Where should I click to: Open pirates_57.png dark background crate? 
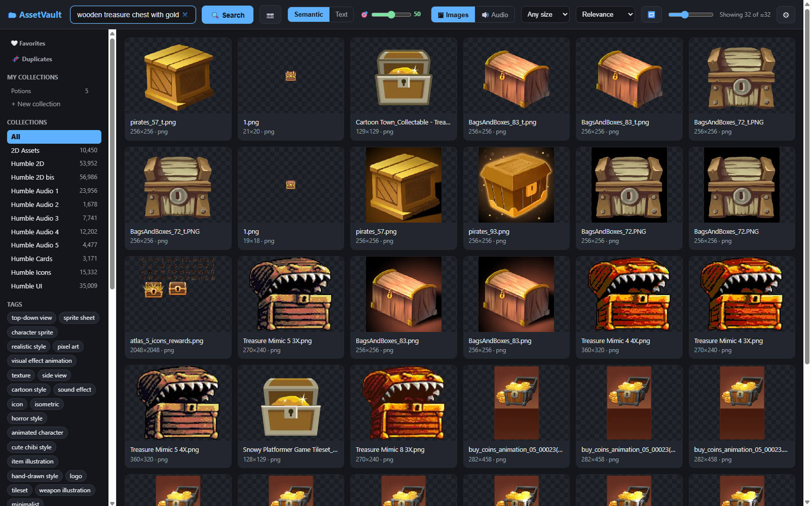403,185
